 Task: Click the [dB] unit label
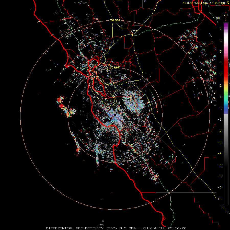[x=218, y=18]
